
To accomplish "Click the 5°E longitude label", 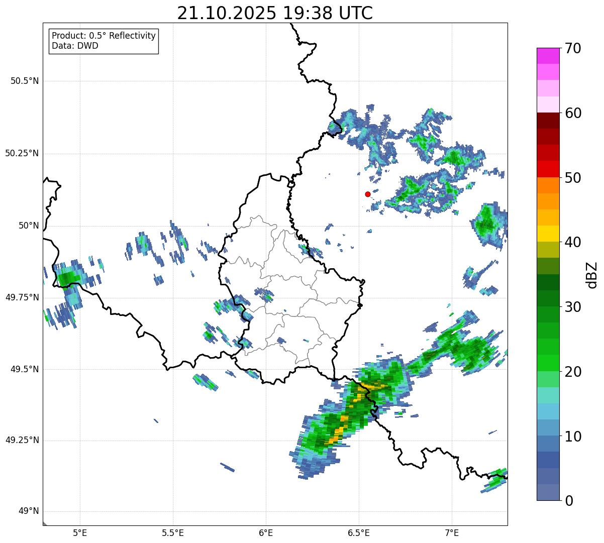I will click(80, 532).
